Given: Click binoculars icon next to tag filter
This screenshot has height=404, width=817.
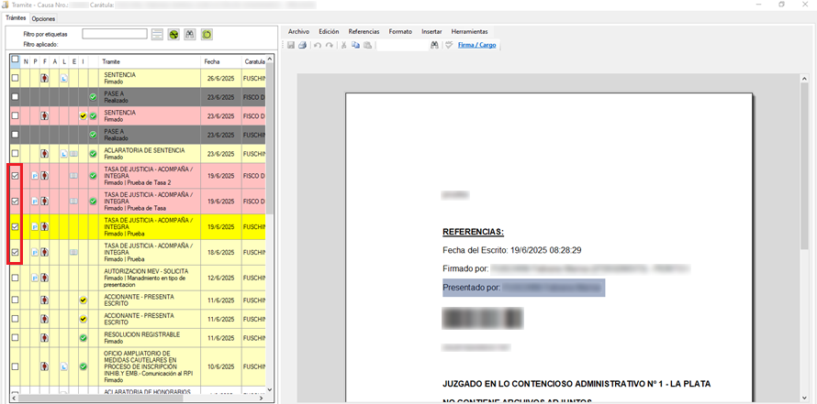Looking at the screenshot, I should [190, 34].
